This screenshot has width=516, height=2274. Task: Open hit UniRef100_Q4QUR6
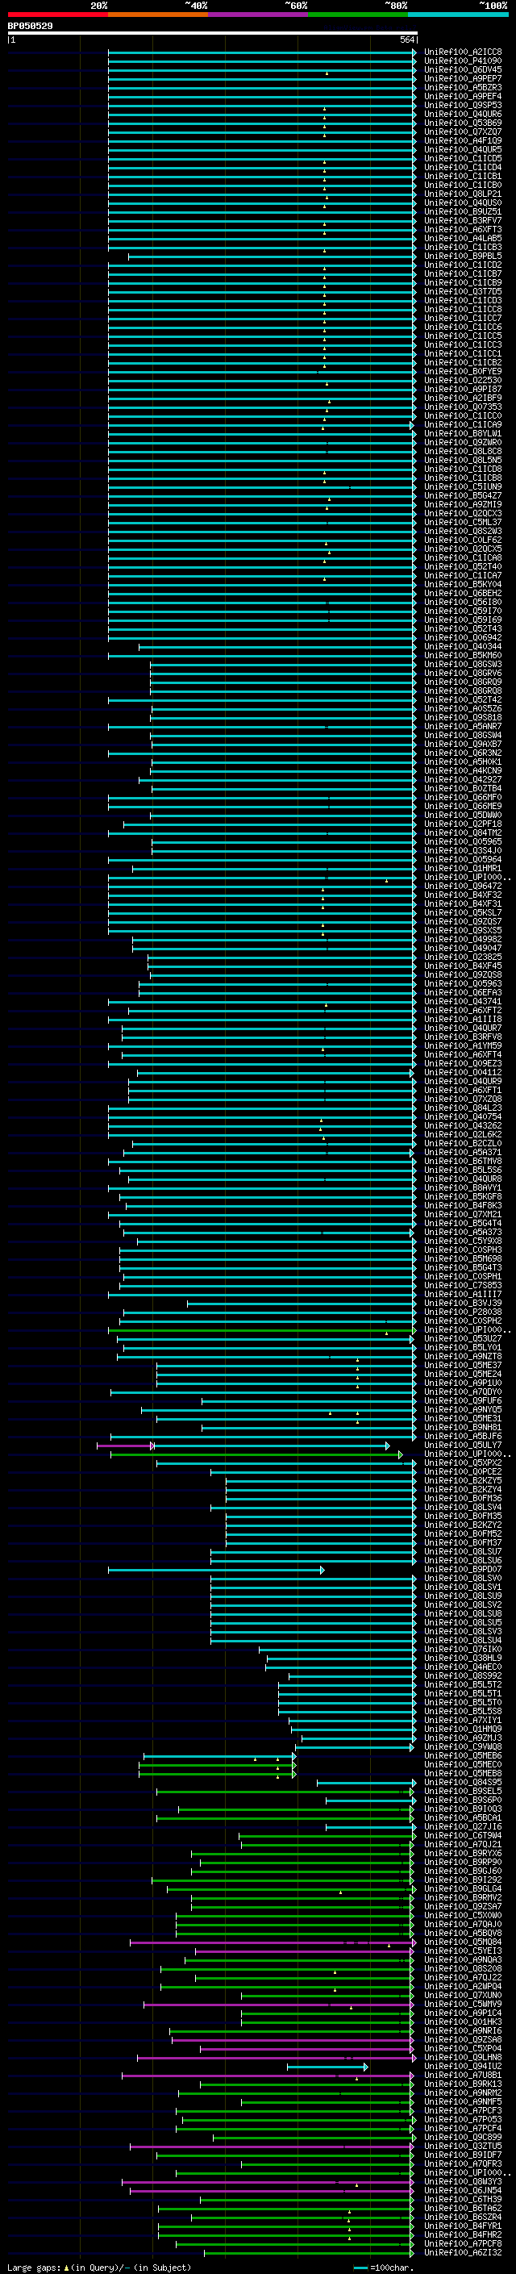[463, 114]
